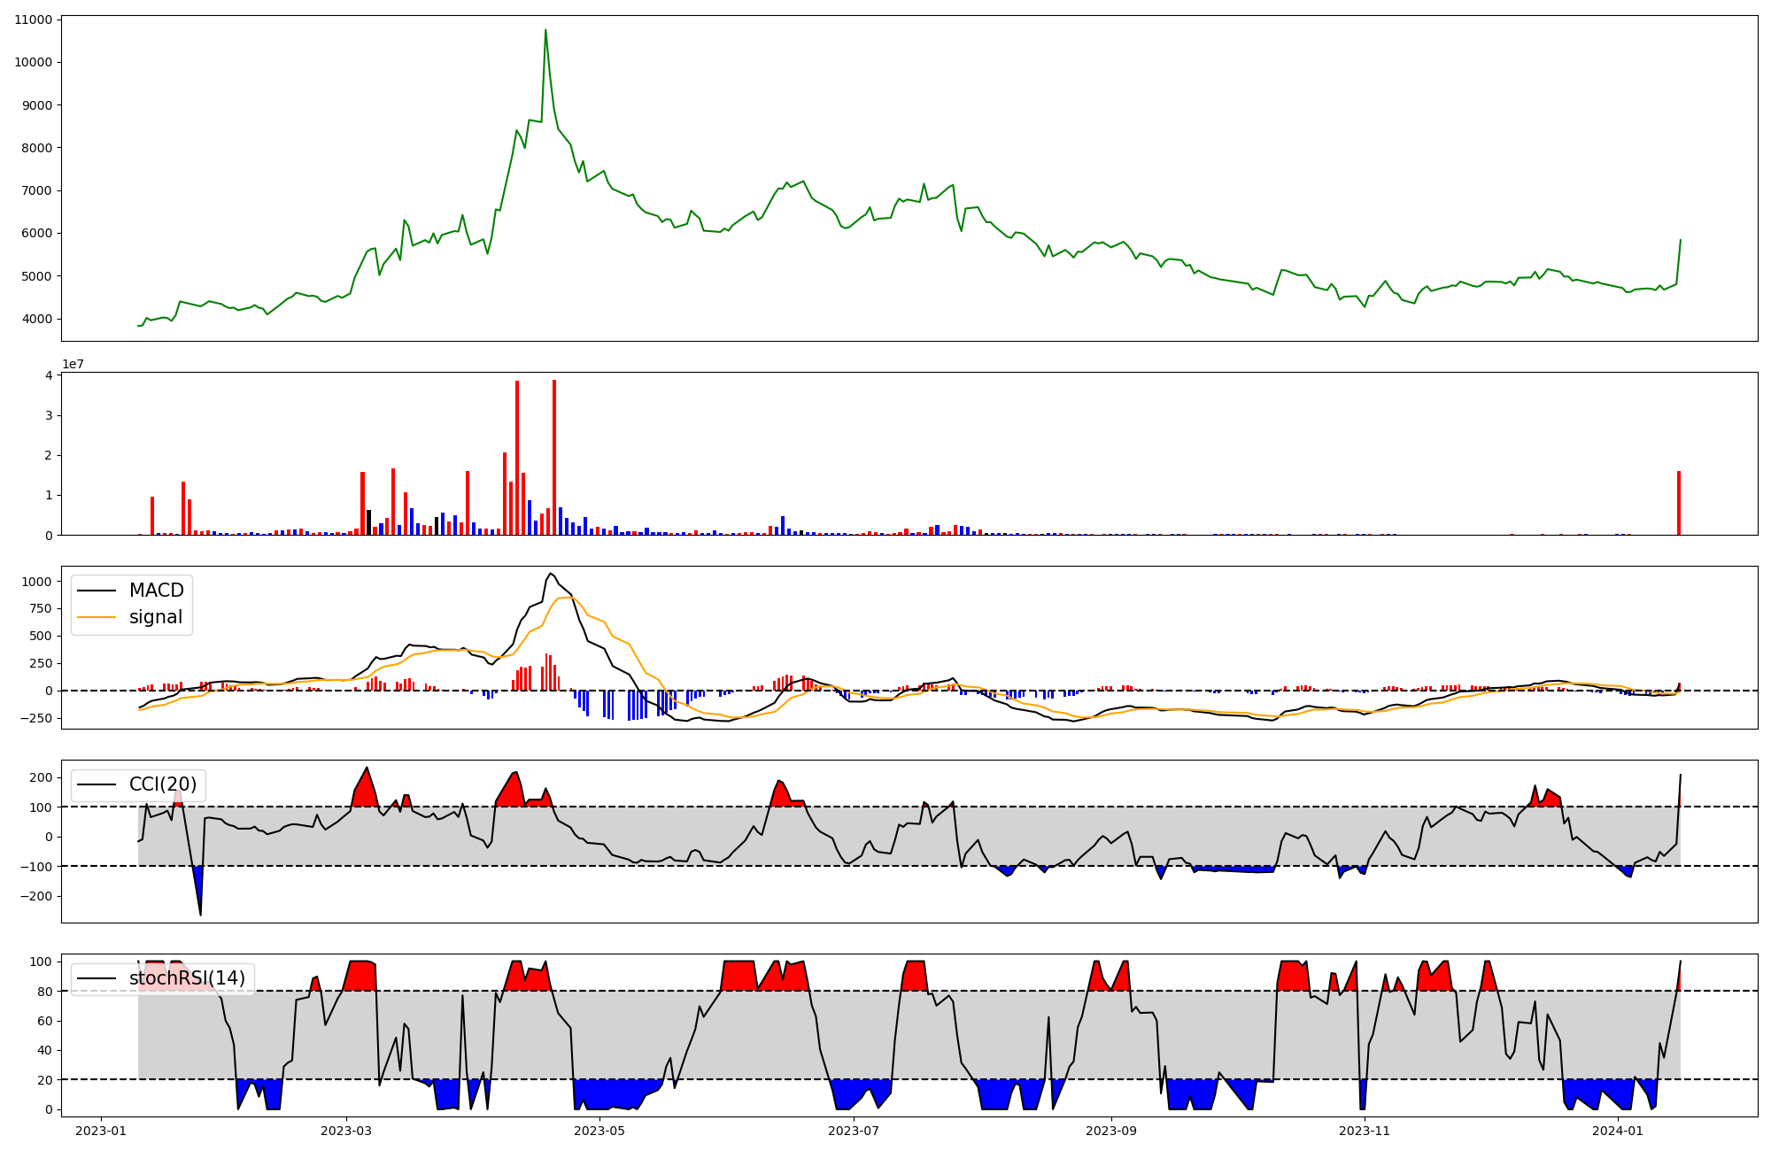Viewport: 1771px width, 1151px height.
Task: Click the MACD line's highest peak
Action: click(550, 573)
